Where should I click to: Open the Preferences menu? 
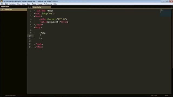(x=48, y=4)
